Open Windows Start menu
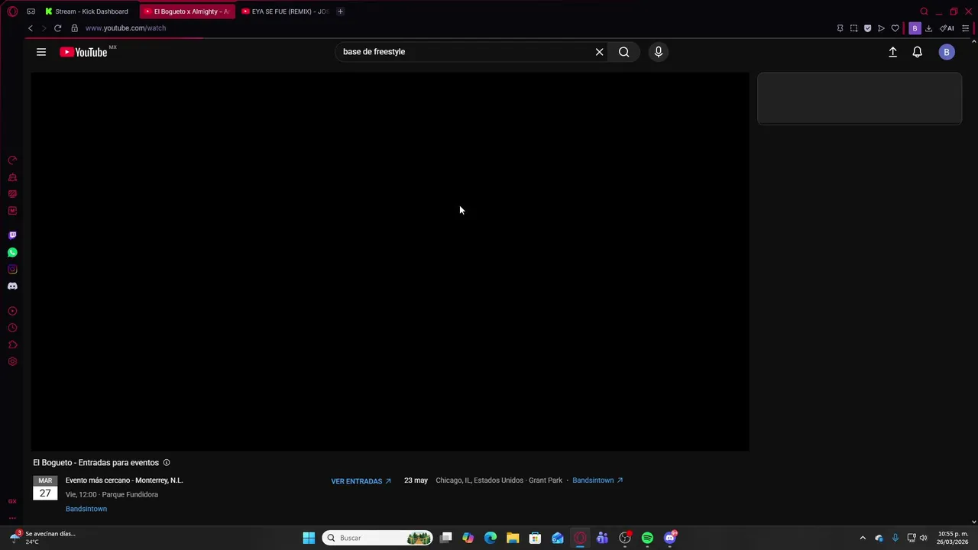Image resolution: width=978 pixels, height=550 pixels. click(309, 538)
